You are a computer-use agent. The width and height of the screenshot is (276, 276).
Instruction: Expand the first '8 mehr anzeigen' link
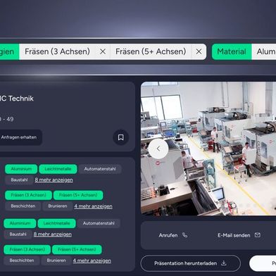pyautogui.click(x=54, y=180)
